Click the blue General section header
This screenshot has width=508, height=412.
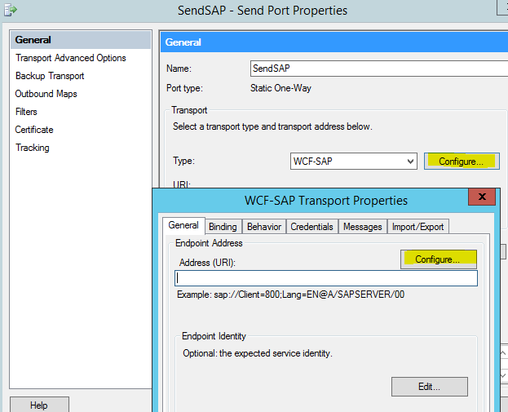(334, 42)
